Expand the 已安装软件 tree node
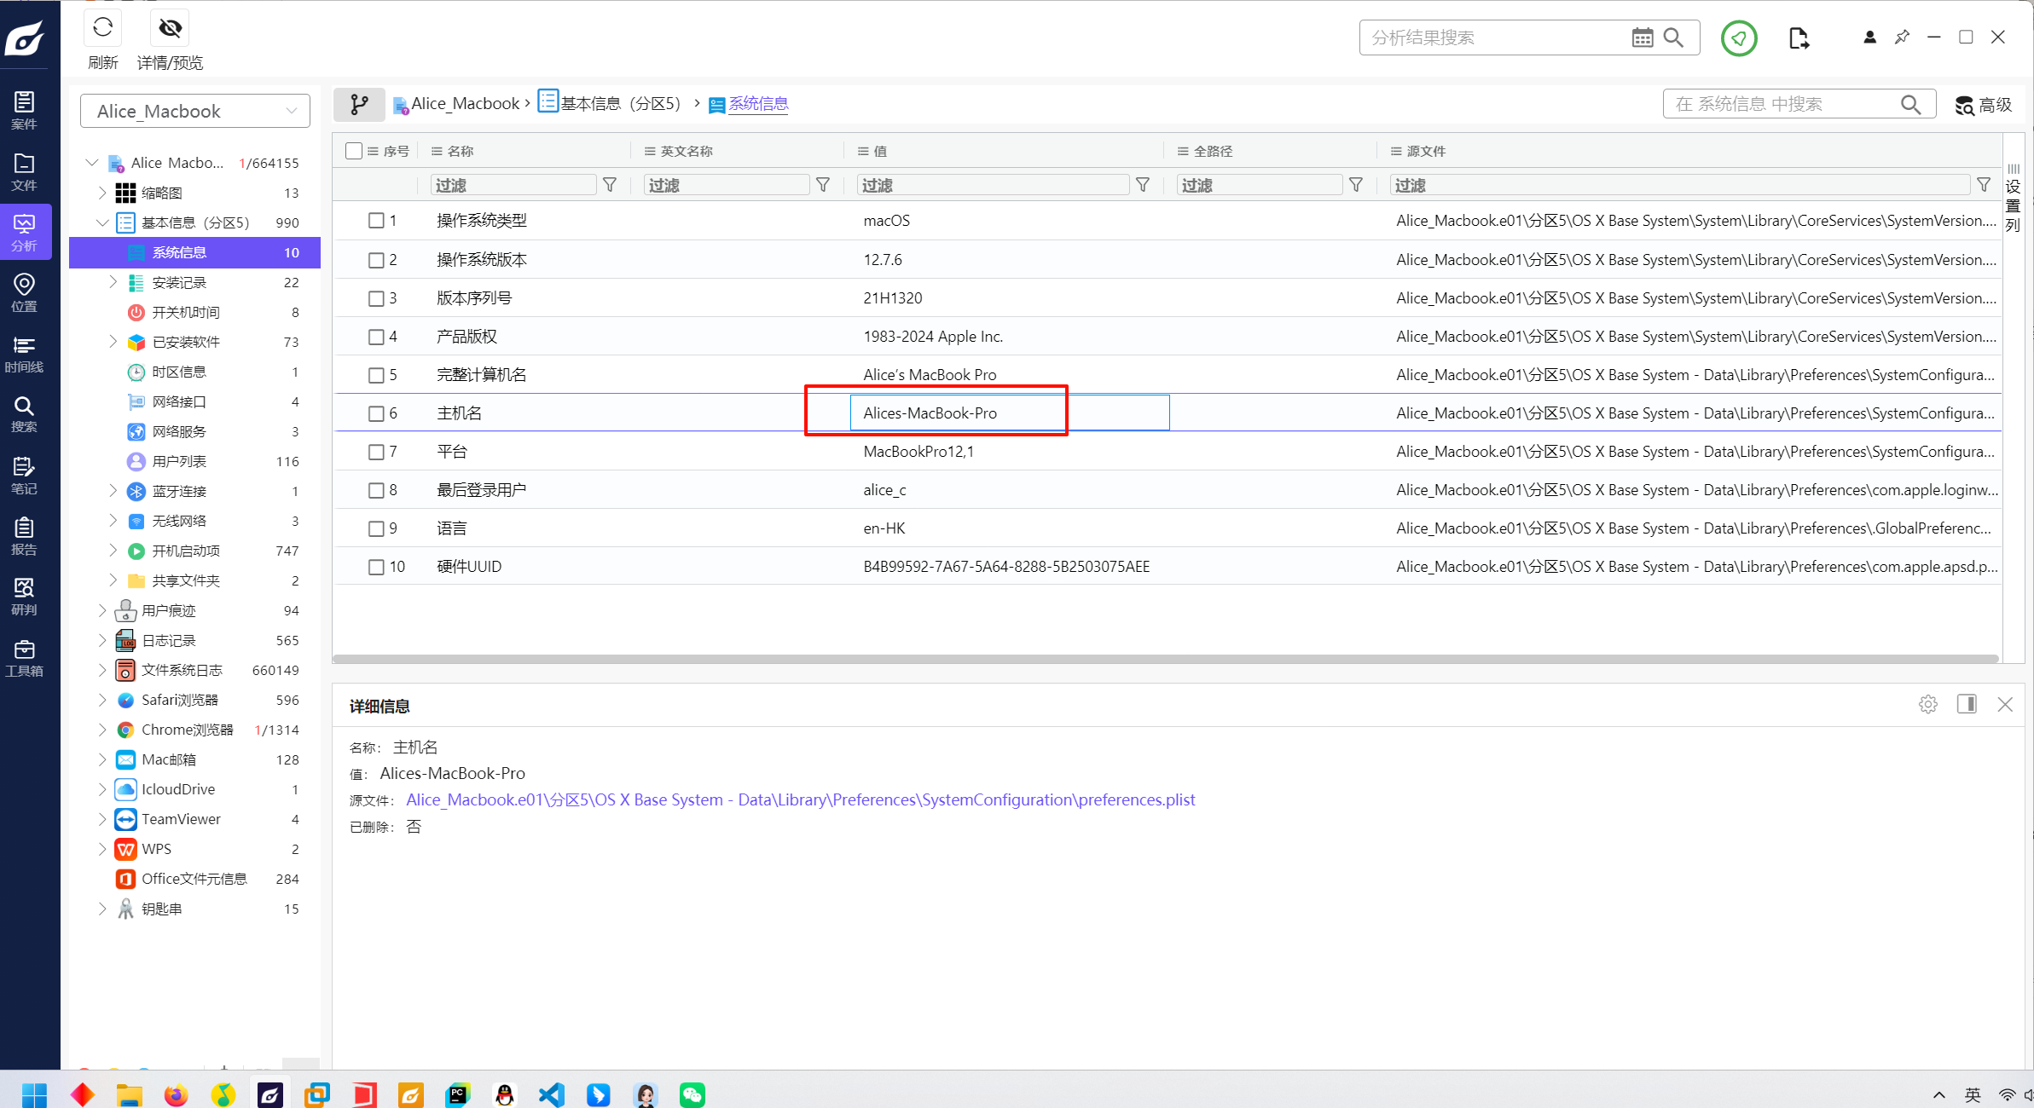The height and width of the screenshot is (1108, 2034). (x=113, y=342)
